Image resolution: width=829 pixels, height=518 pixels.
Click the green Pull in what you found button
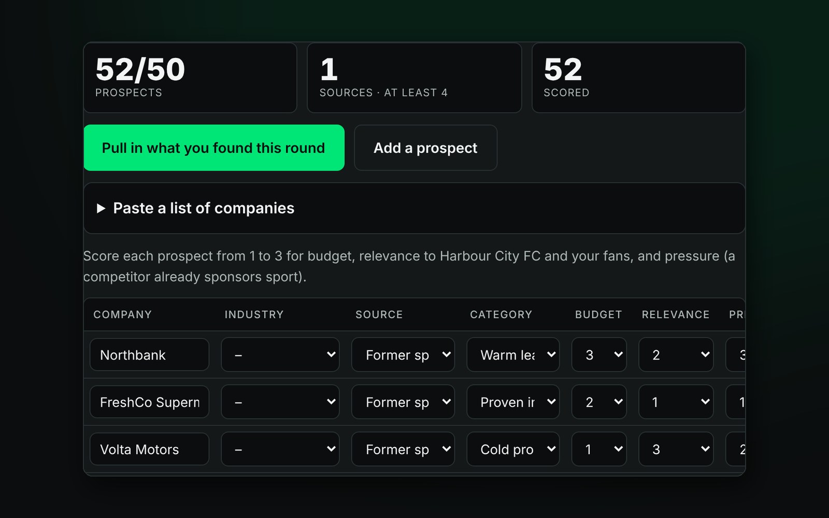point(213,148)
